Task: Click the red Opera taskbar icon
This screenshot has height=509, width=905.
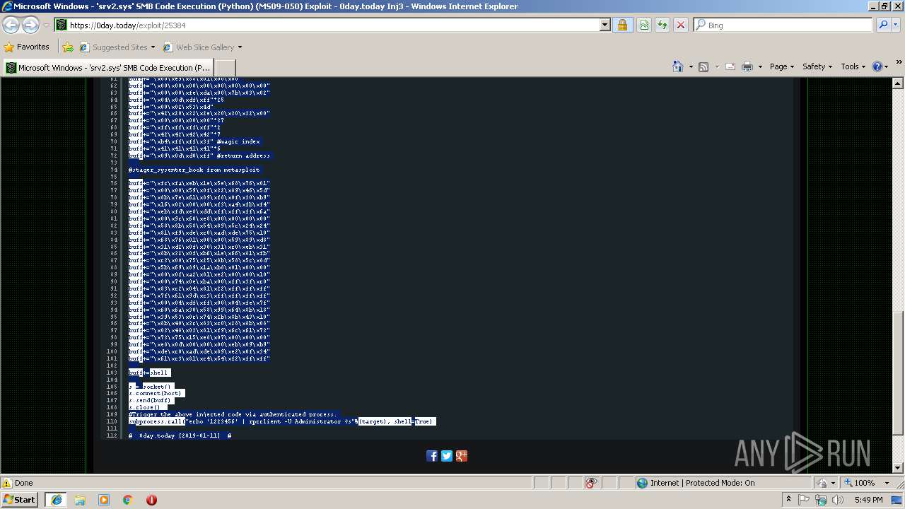Action: pyautogui.click(x=151, y=500)
